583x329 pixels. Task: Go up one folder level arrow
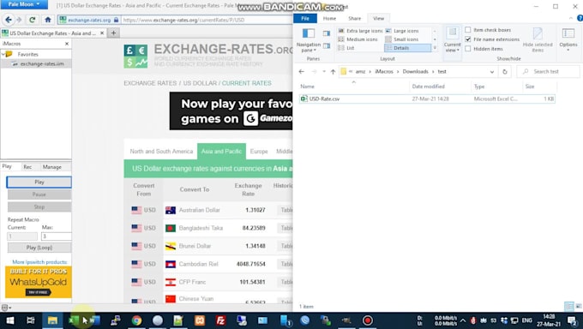point(333,72)
